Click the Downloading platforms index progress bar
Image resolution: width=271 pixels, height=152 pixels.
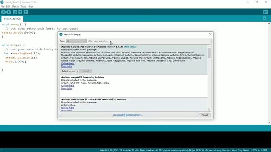click(128, 115)
